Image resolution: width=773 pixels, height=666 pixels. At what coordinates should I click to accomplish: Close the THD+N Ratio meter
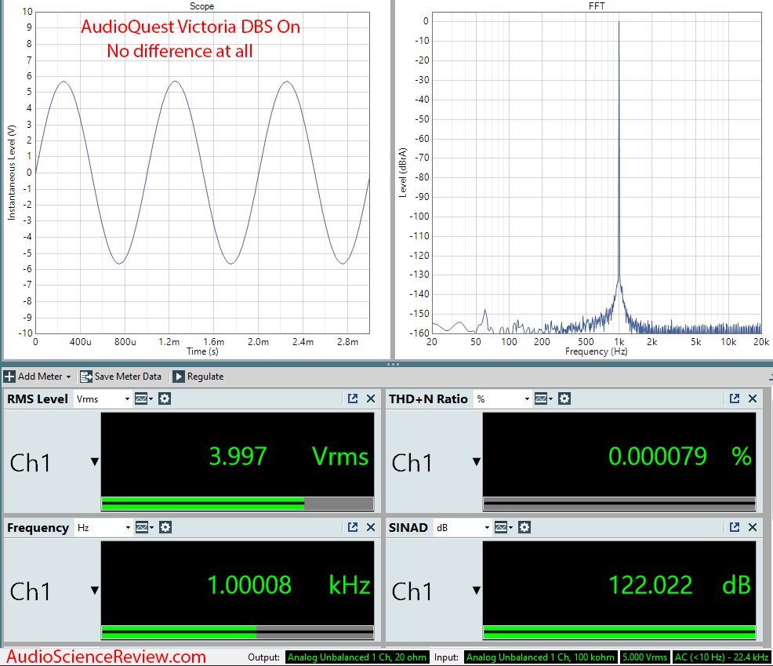click(x=753, y=399)
